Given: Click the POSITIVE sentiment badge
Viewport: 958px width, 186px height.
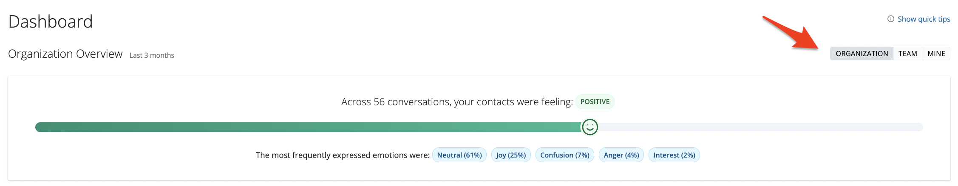Looking at the screenshot, I should coord(595,102).
